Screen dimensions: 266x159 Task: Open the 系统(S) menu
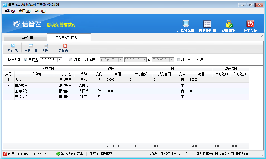pos(10,11)
